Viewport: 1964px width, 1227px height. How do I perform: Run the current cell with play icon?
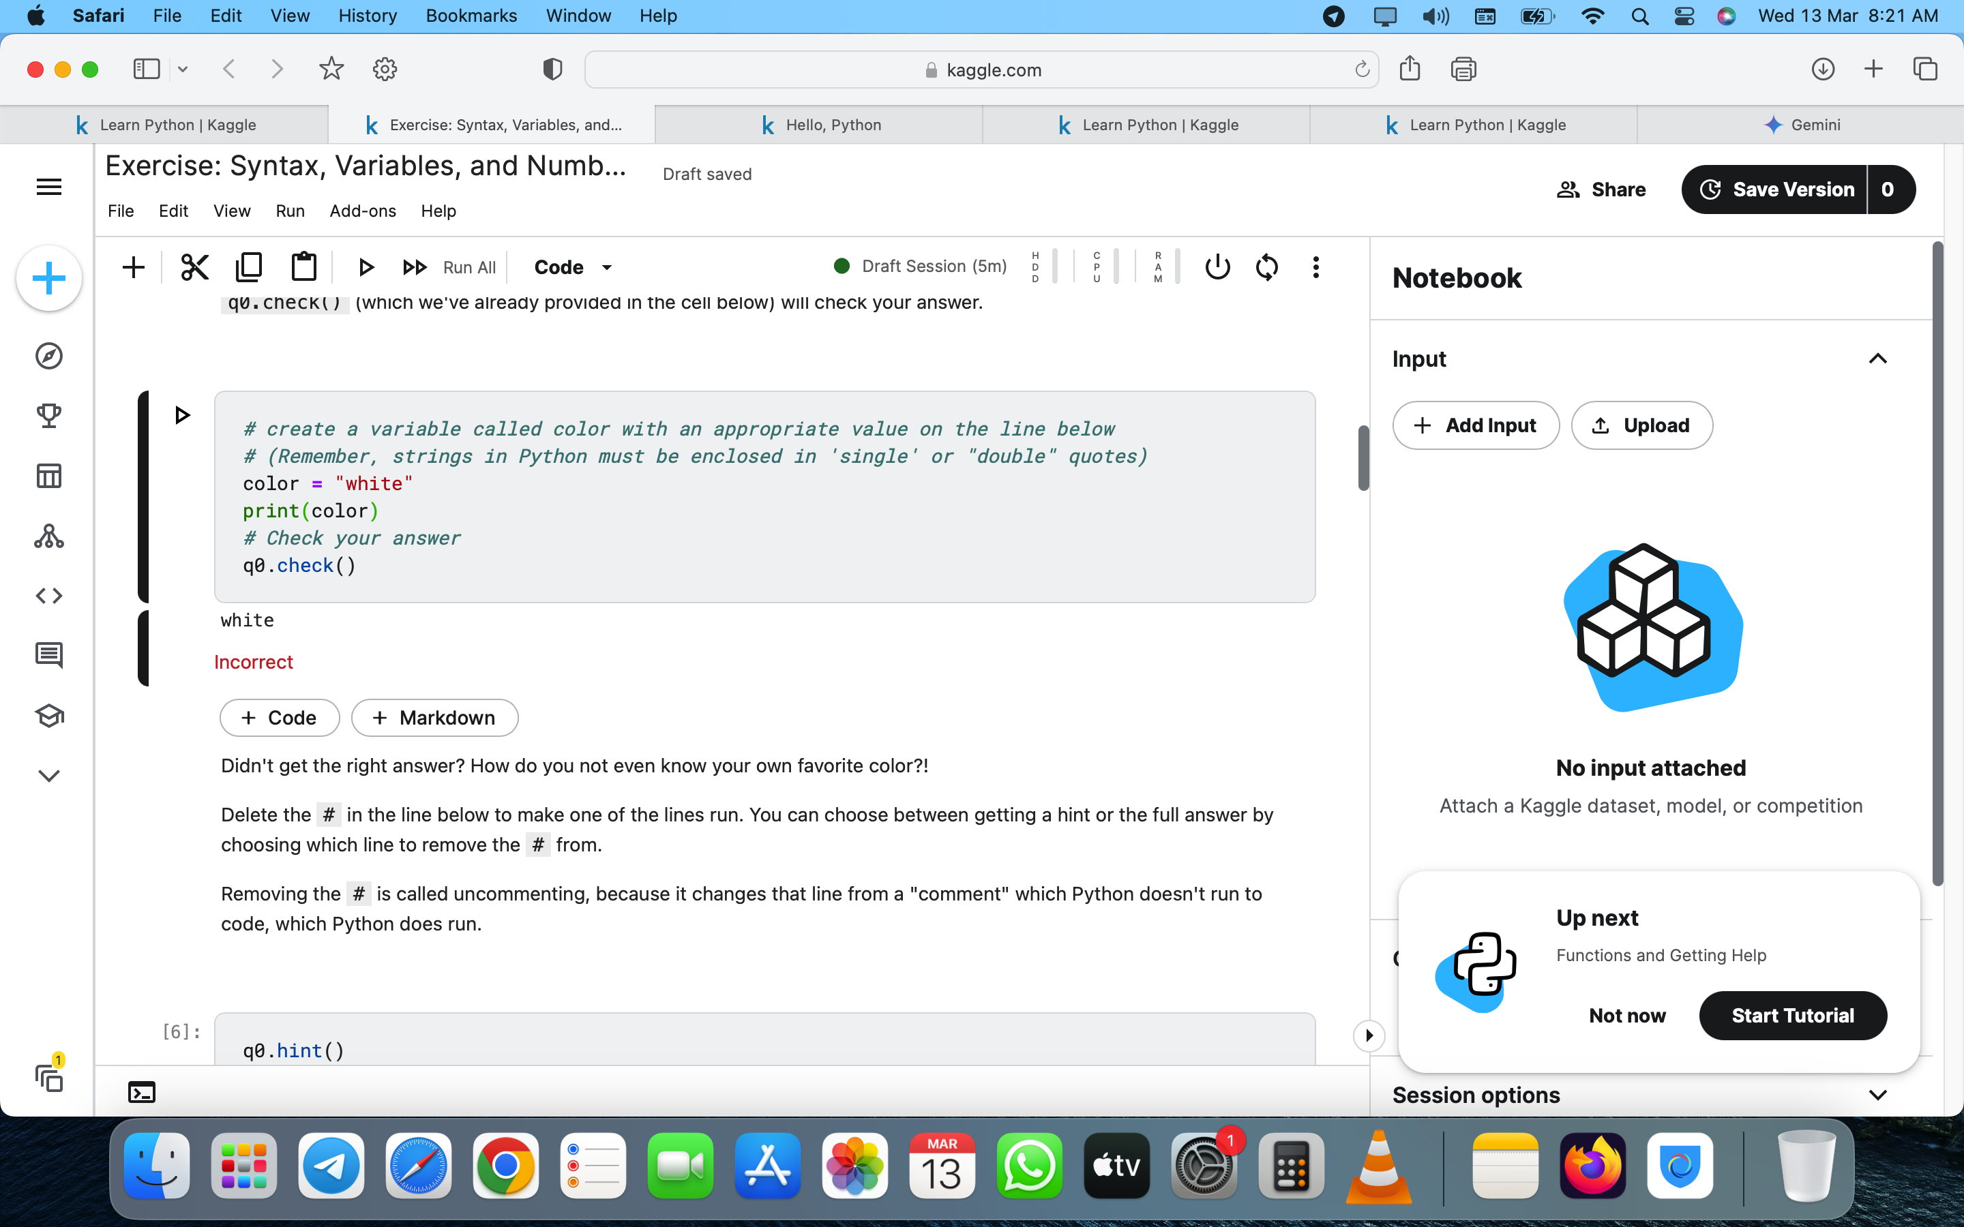click(x=366, y=267)
